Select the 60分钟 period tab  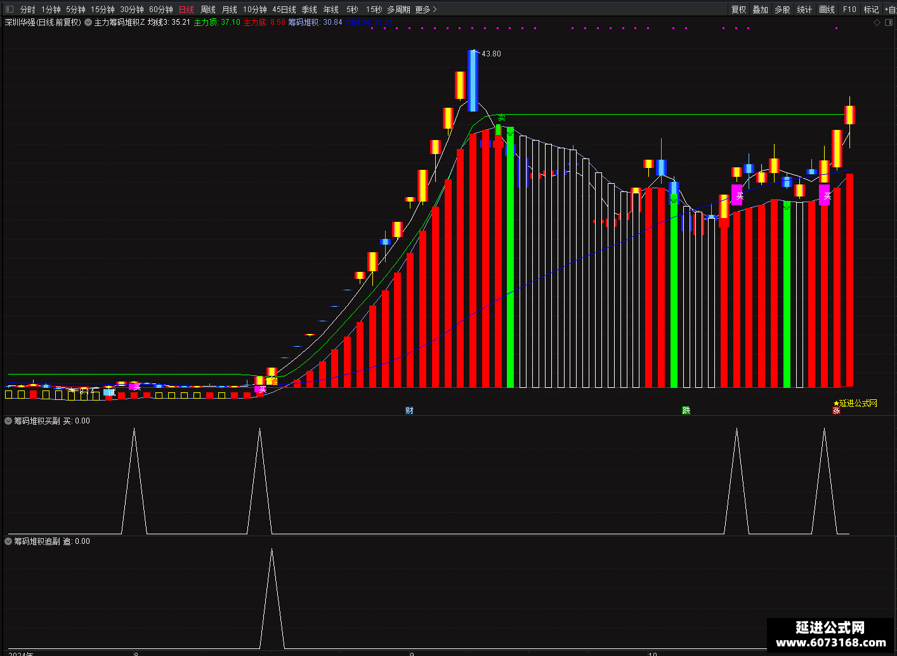[x=161, y=10]
